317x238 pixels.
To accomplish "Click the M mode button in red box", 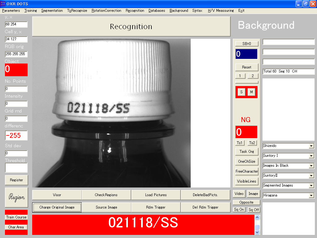I will 251,92.
